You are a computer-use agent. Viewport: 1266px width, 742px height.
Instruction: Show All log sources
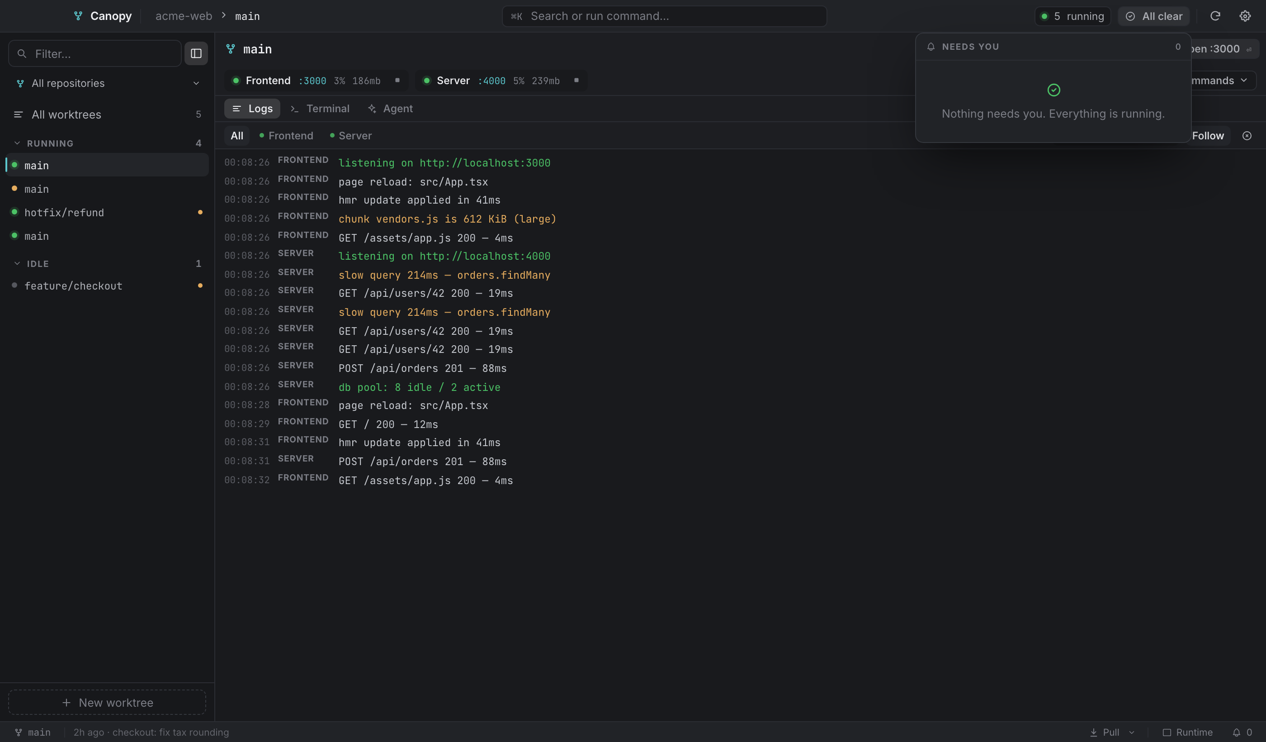[x=236, y=136]
